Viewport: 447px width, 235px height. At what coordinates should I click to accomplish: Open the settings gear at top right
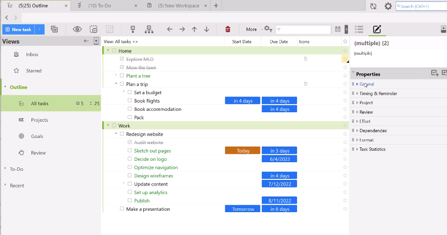click(388, 6)
